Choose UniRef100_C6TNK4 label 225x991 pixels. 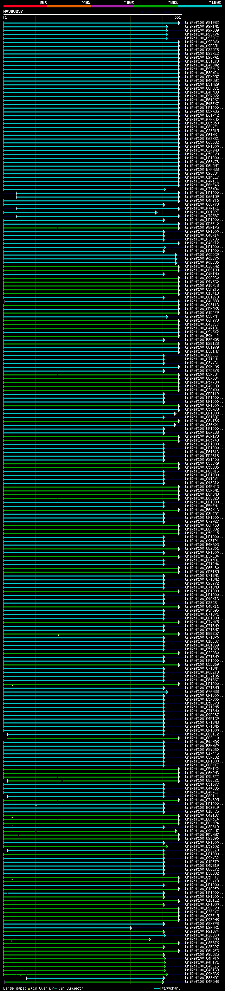202,135
